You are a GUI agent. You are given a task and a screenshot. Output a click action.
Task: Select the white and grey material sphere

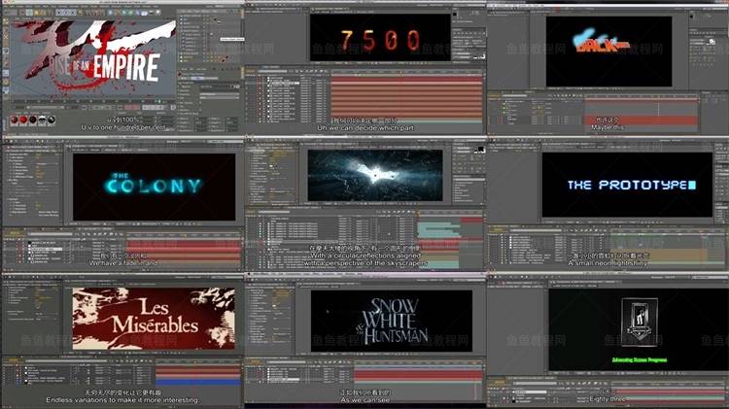point(43,120)
